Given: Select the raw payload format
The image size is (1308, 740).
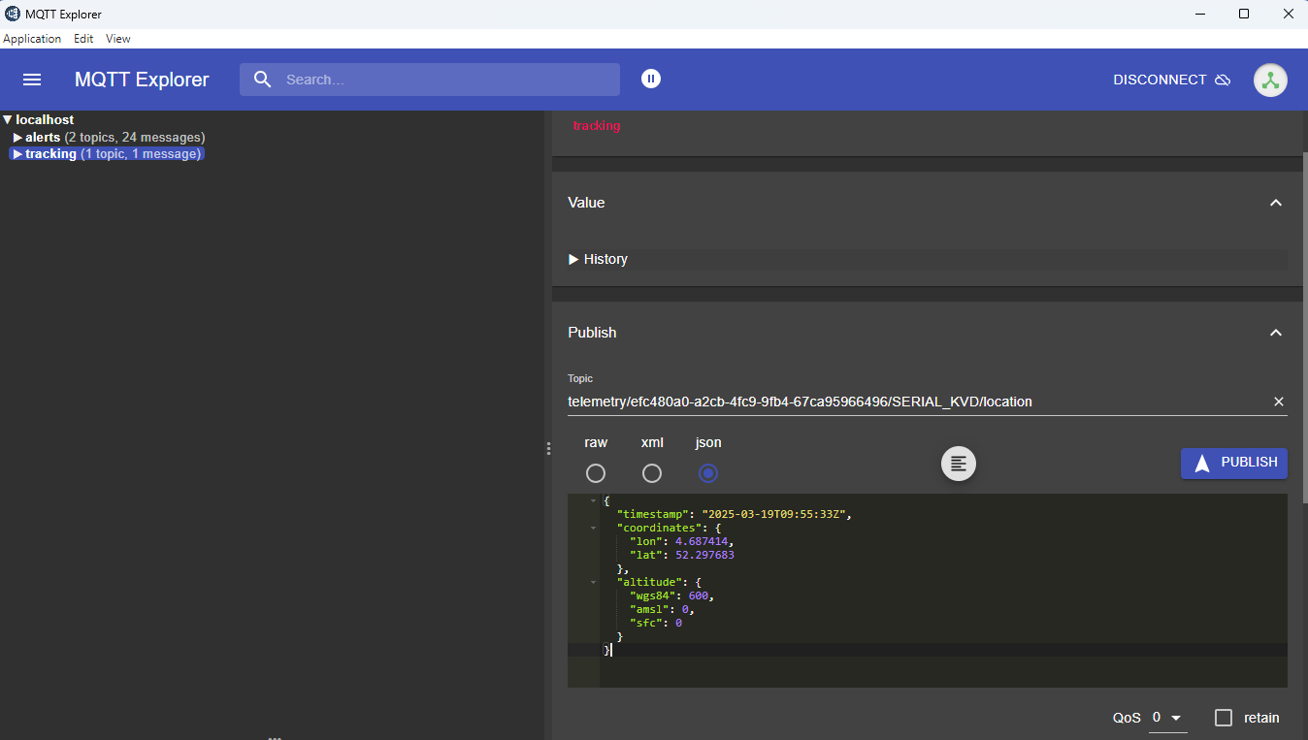Looking at the screenshot, I should [596, 473].
